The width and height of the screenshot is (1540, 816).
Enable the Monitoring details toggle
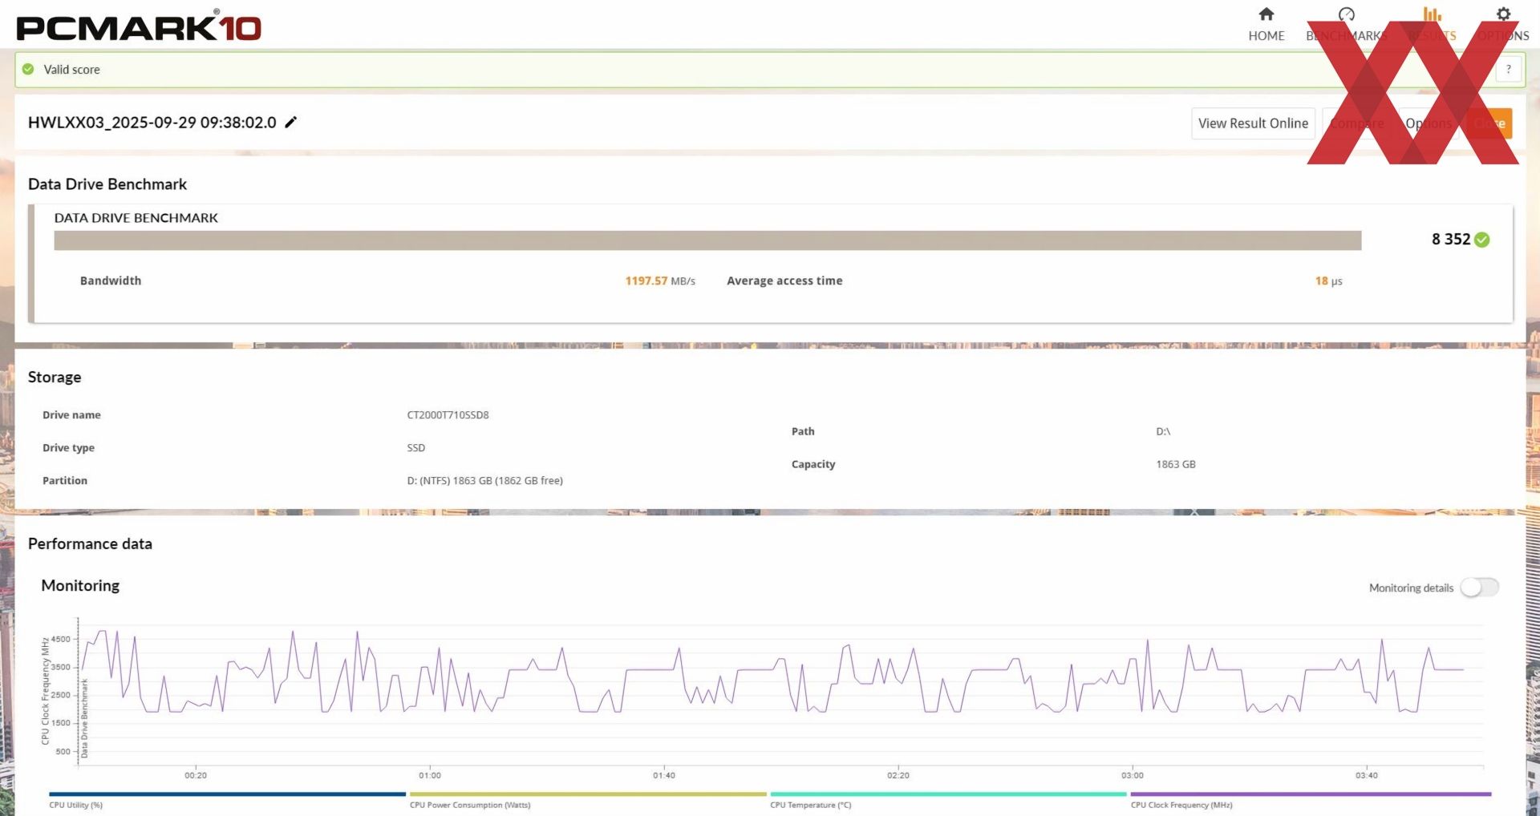[1479, 588]
